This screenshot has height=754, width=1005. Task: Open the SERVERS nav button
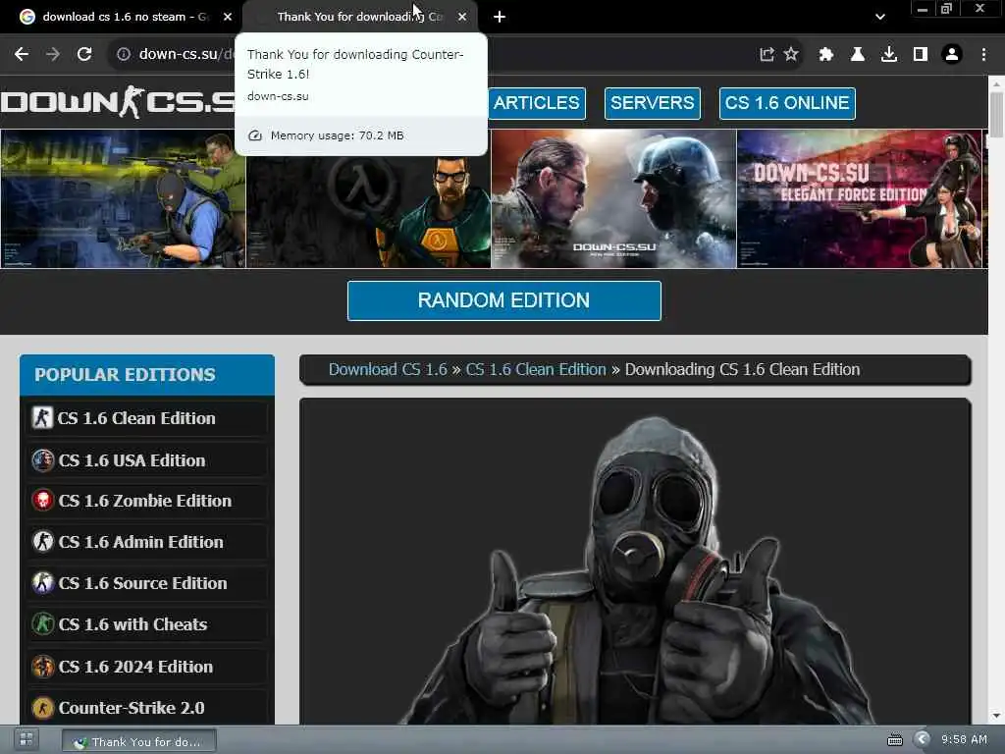(652, 103)
